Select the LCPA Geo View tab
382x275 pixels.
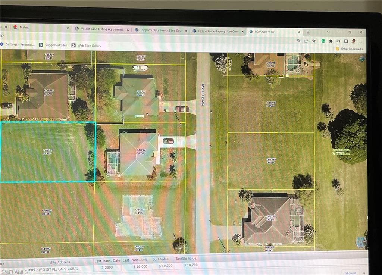pos(275,32)
